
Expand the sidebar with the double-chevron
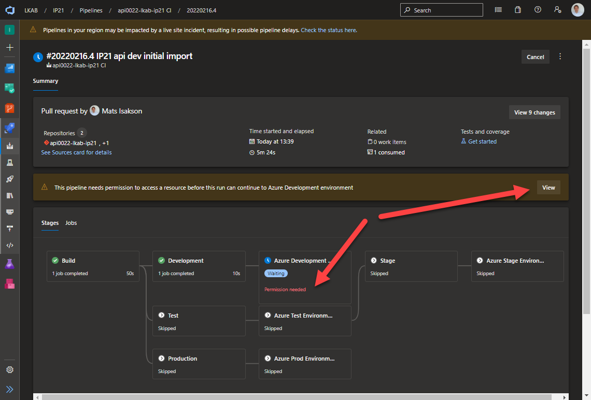pyautogui.click(x=9, y=389)
